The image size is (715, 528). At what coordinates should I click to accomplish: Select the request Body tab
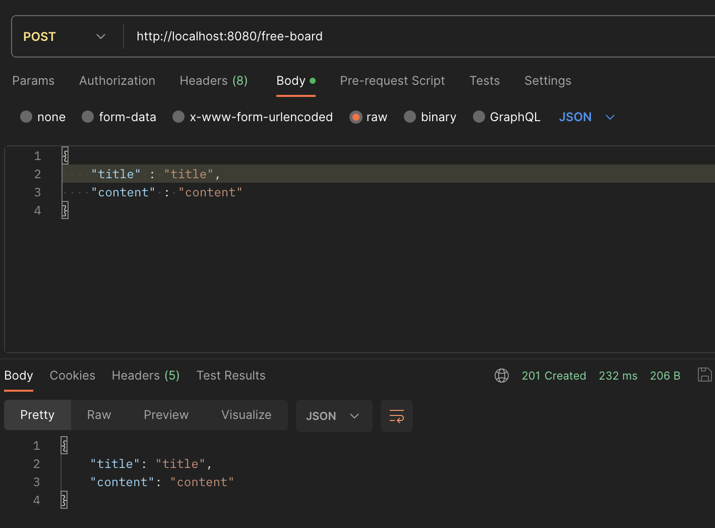pos(296,81)
